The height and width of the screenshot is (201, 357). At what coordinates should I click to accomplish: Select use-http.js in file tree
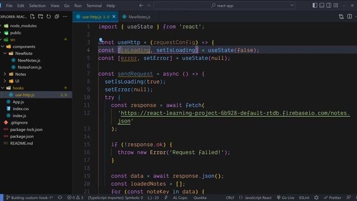tap(25, 95)
